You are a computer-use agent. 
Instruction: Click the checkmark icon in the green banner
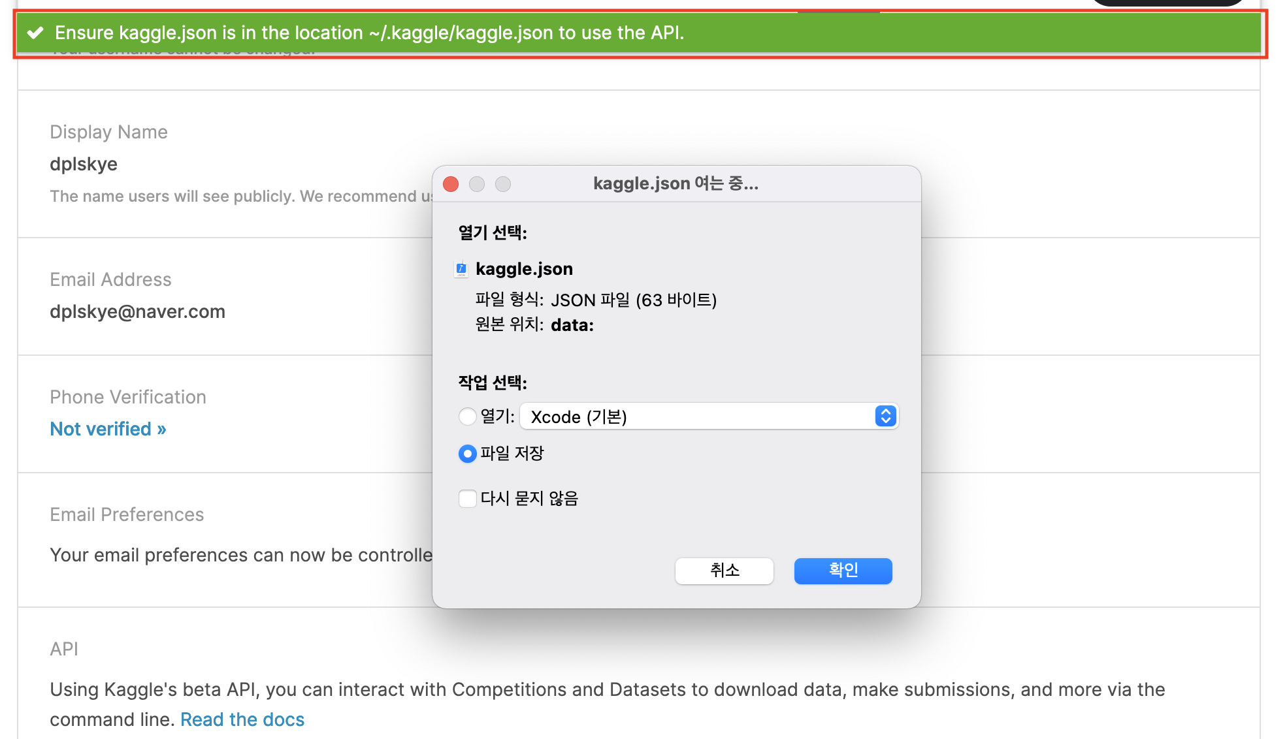pyautogui.click(x=35, y=32)
